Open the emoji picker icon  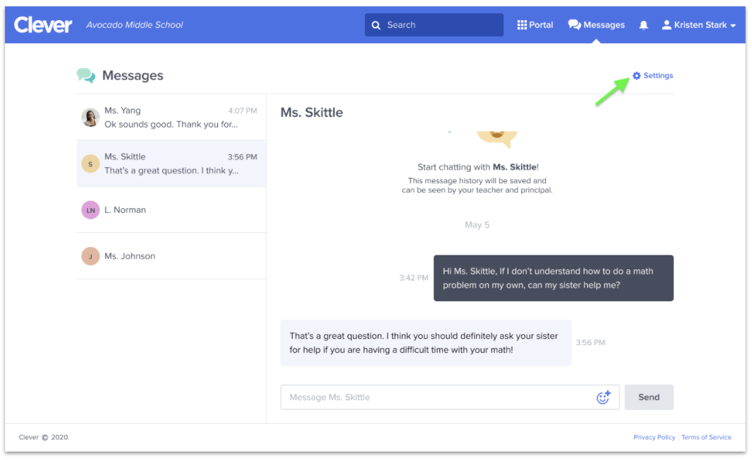click(x=603, y=397)
